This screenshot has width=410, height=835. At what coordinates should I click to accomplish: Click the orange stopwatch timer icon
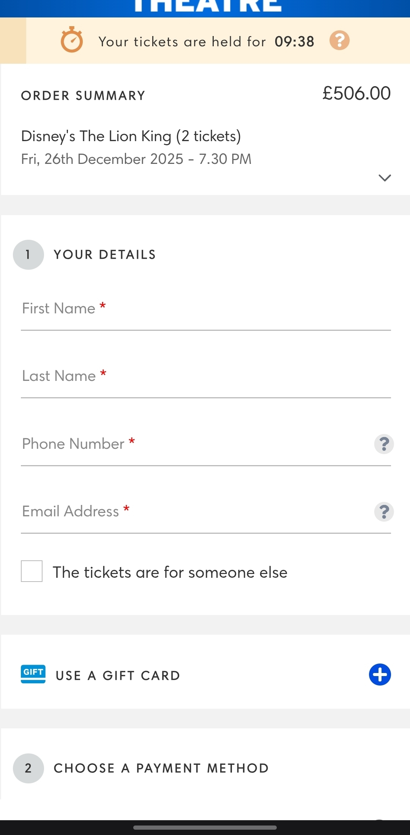click(72, 40)
